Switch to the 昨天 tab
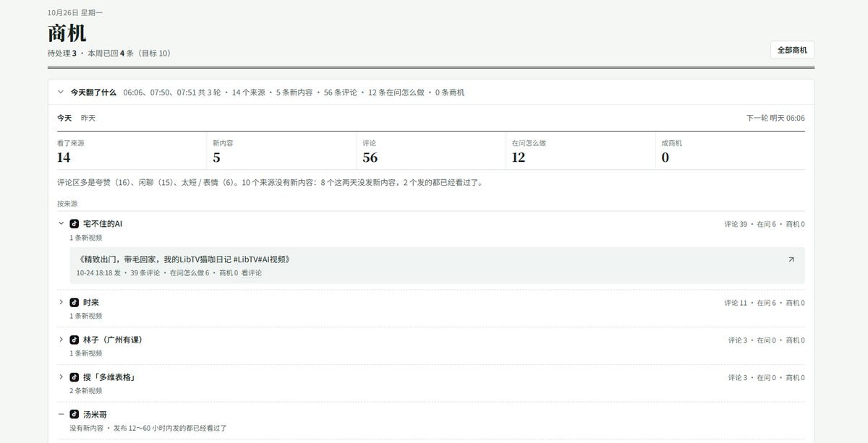This screenshot has width=868, height=443. click(88, 118)
